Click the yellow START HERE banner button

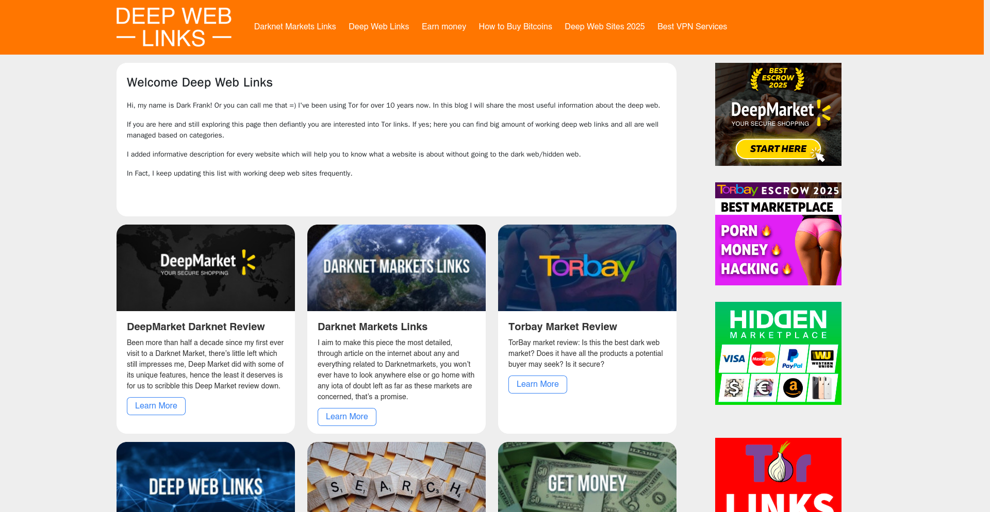(x=778, y=149)
